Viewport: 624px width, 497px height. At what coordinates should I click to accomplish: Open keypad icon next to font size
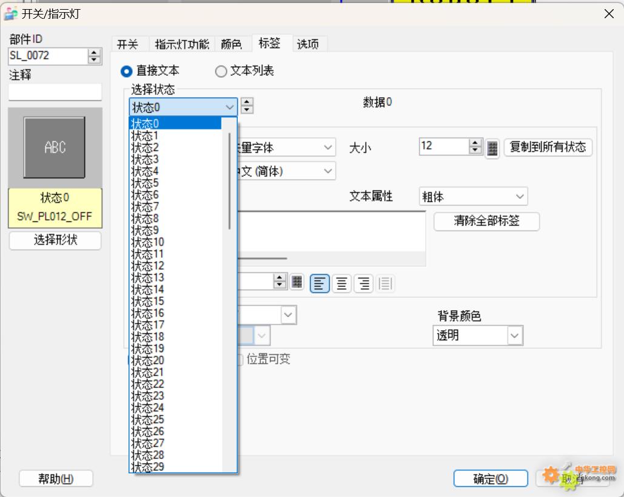pos(492,147)
